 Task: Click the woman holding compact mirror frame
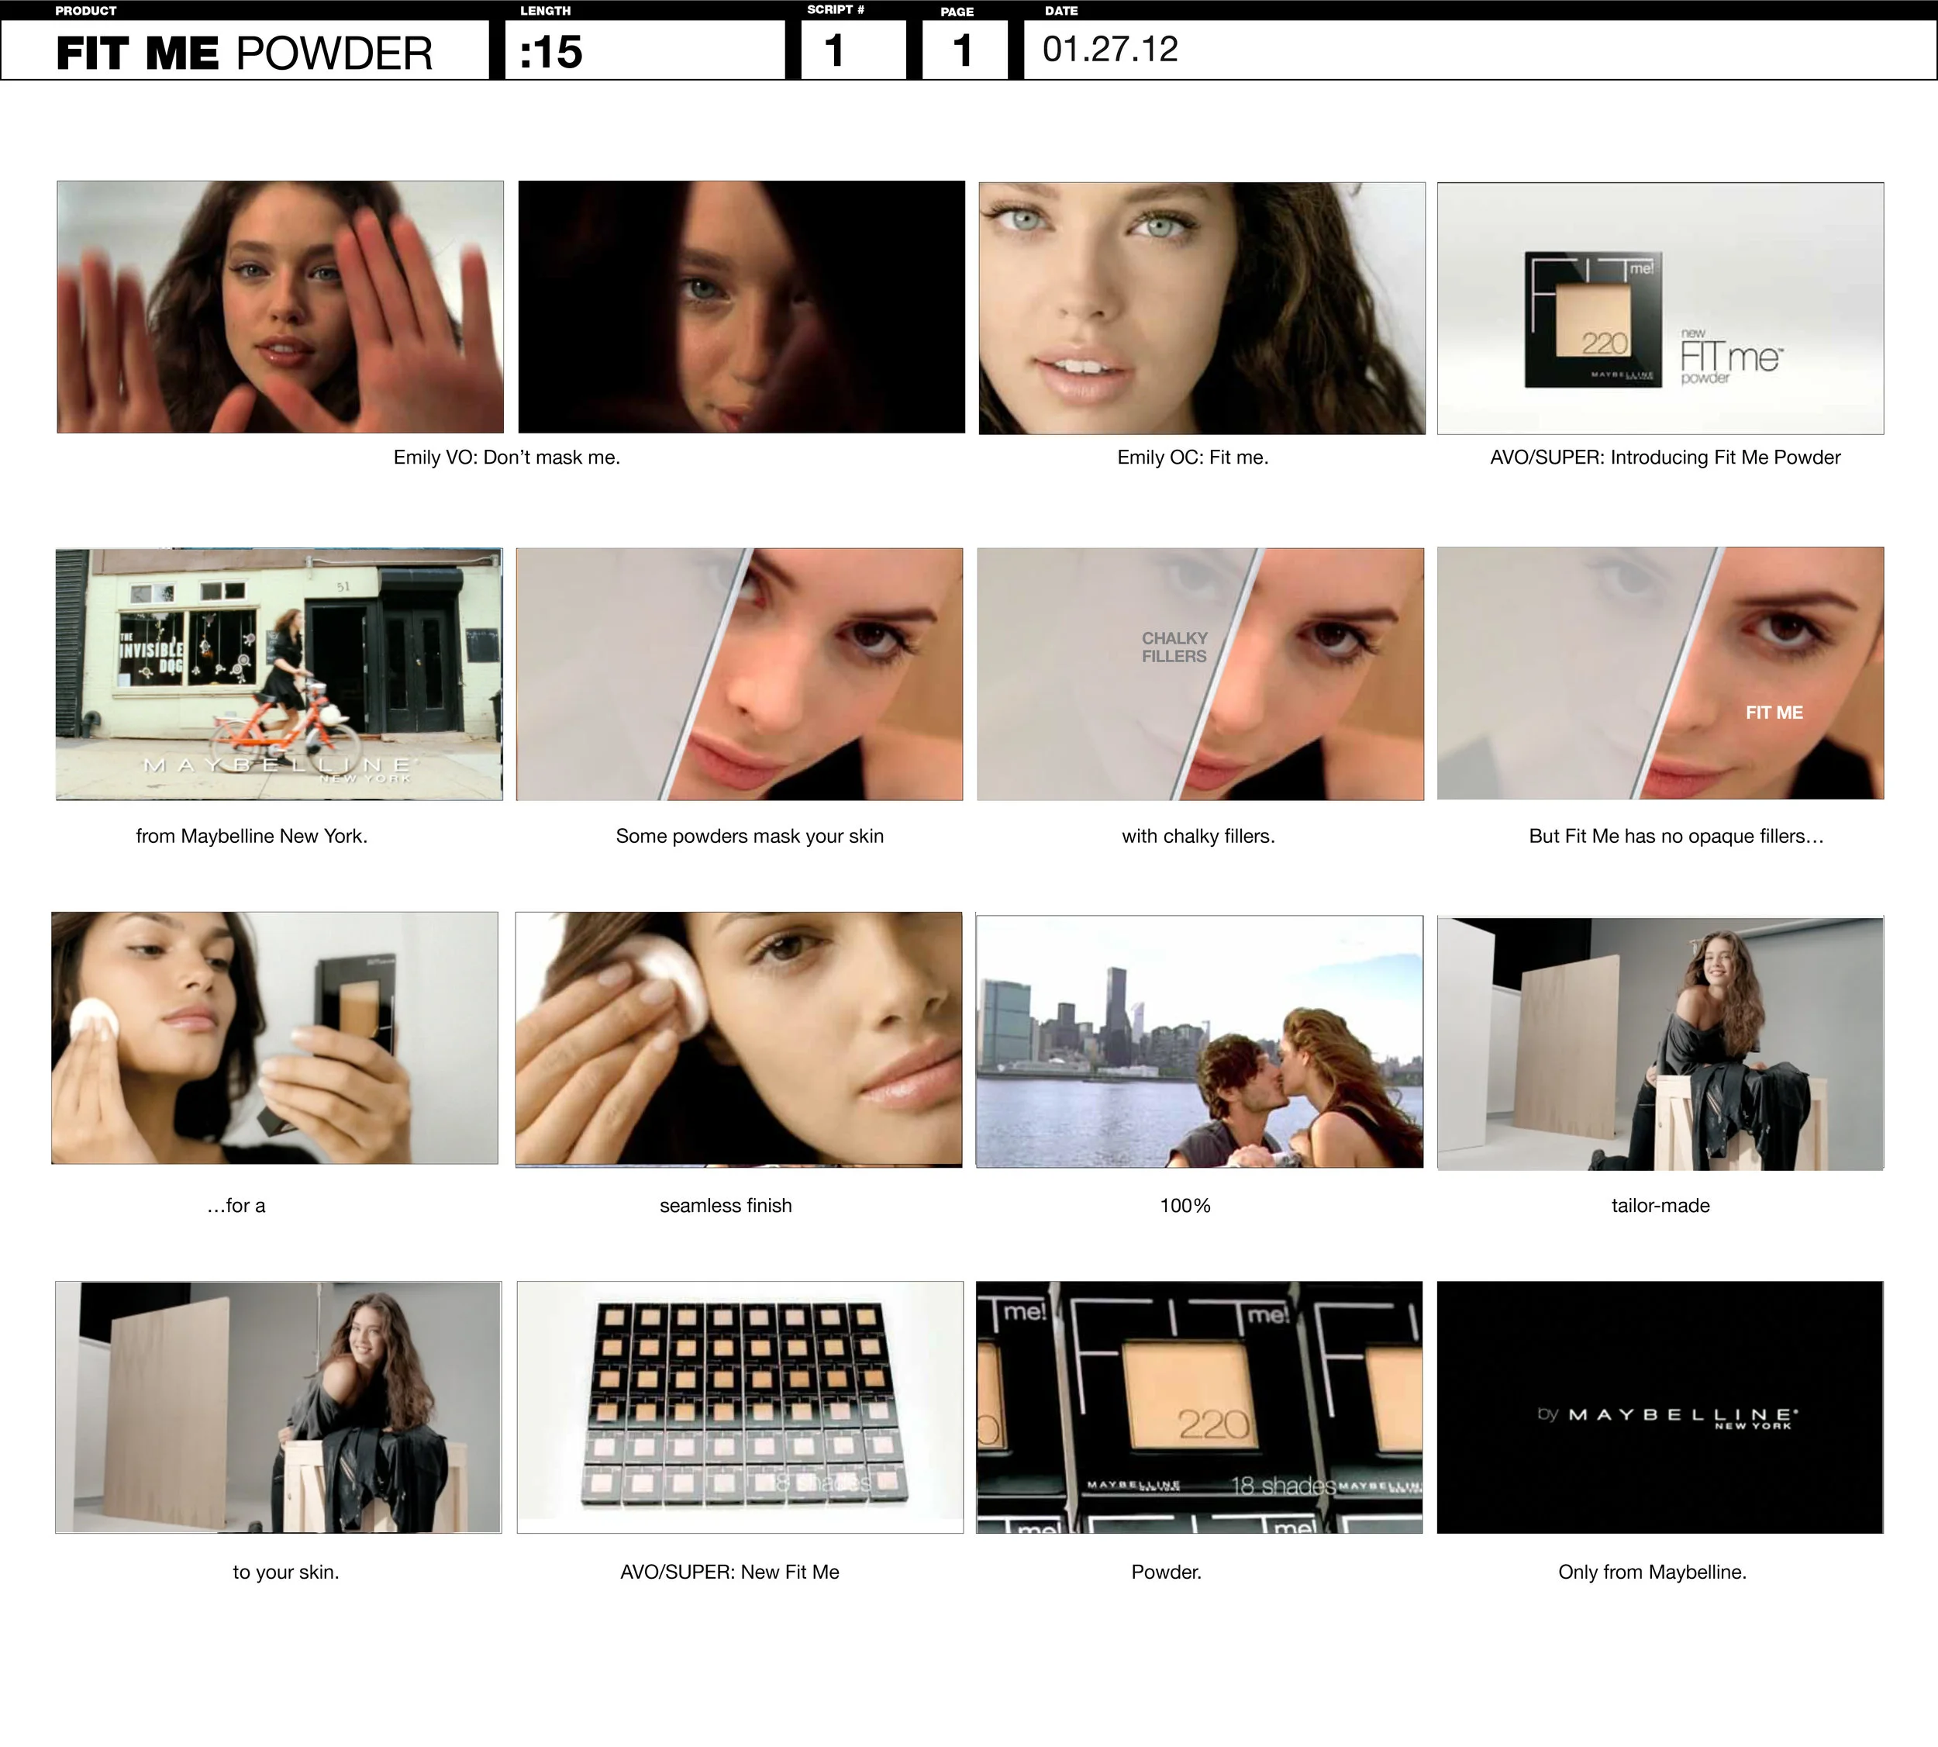tap(274, 1037)
